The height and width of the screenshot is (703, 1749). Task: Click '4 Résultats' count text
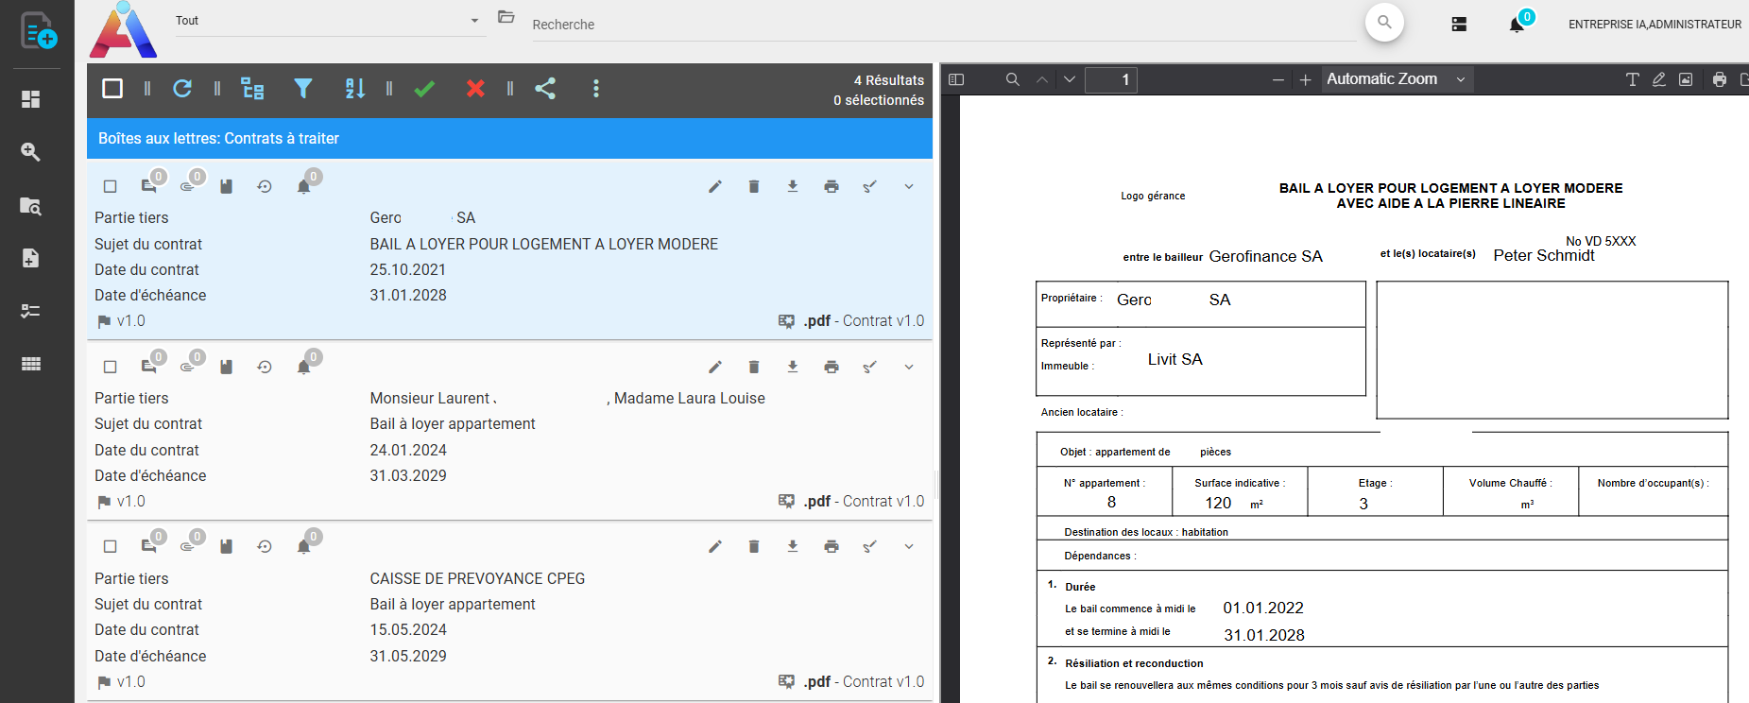(x=889, y=80)
